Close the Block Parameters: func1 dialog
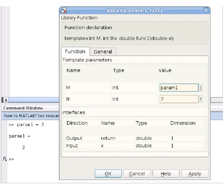 (x=206, y=10)
